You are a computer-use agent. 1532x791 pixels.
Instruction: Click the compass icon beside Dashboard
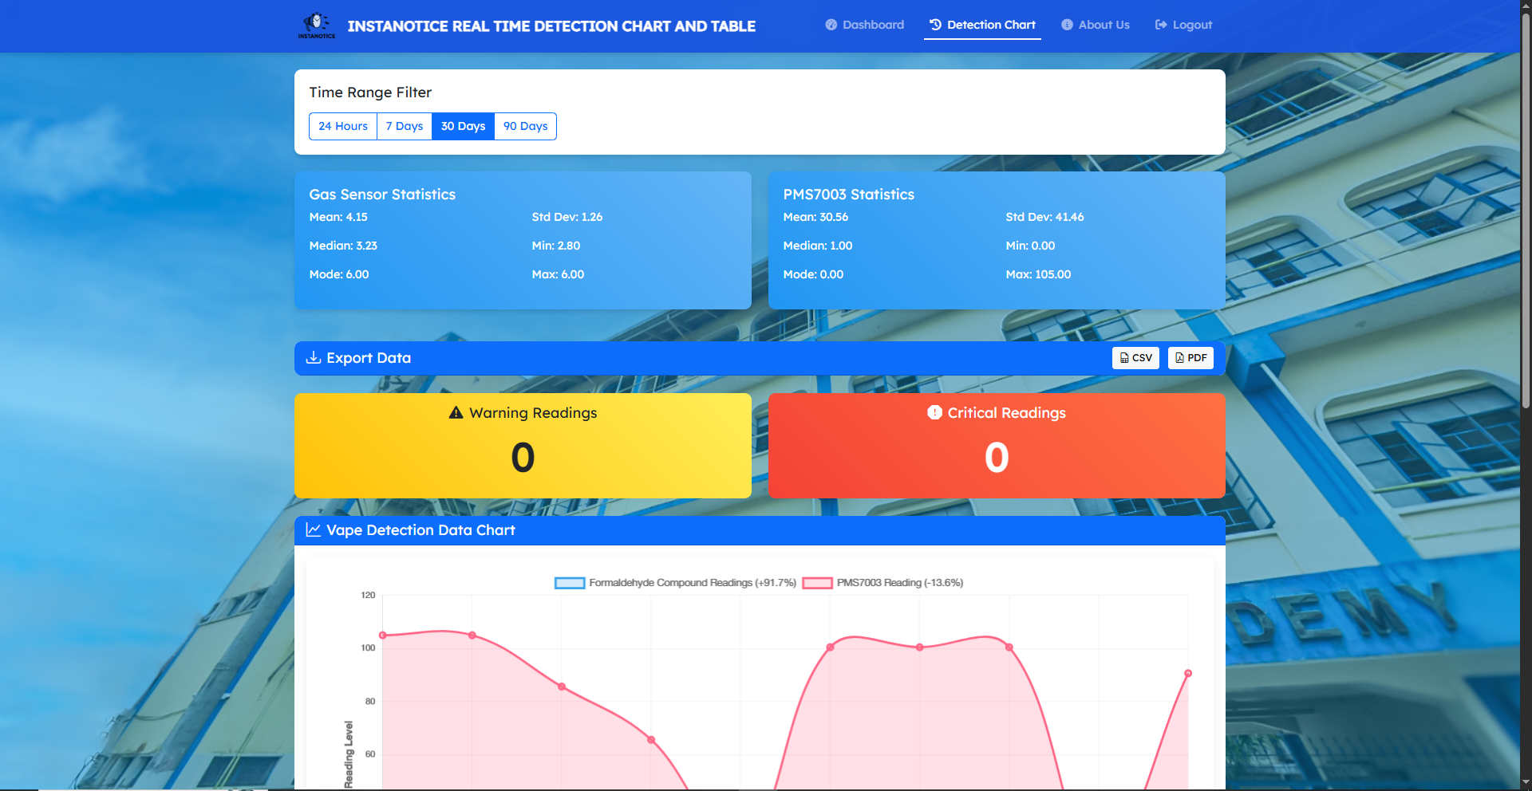coord(831,25)
